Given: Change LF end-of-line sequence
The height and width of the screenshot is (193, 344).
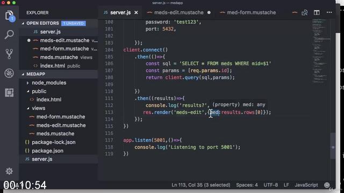Looking at the screenshot, I should 286,185.
